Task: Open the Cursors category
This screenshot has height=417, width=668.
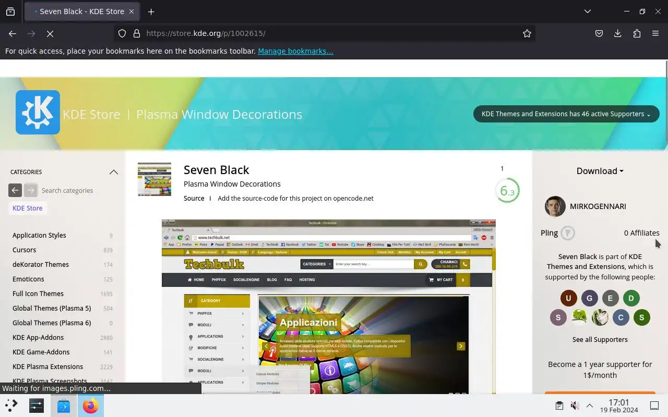Action: [24, 250]
